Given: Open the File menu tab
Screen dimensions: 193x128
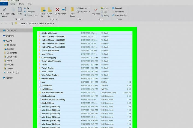Looking at the screenshot, I should click(x=4, y=4).
